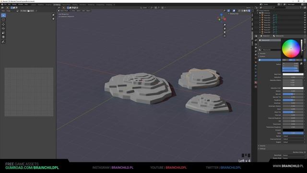Click the New image button
The height and width of the screenshot is (173, 307).
[x=24, y=11]
